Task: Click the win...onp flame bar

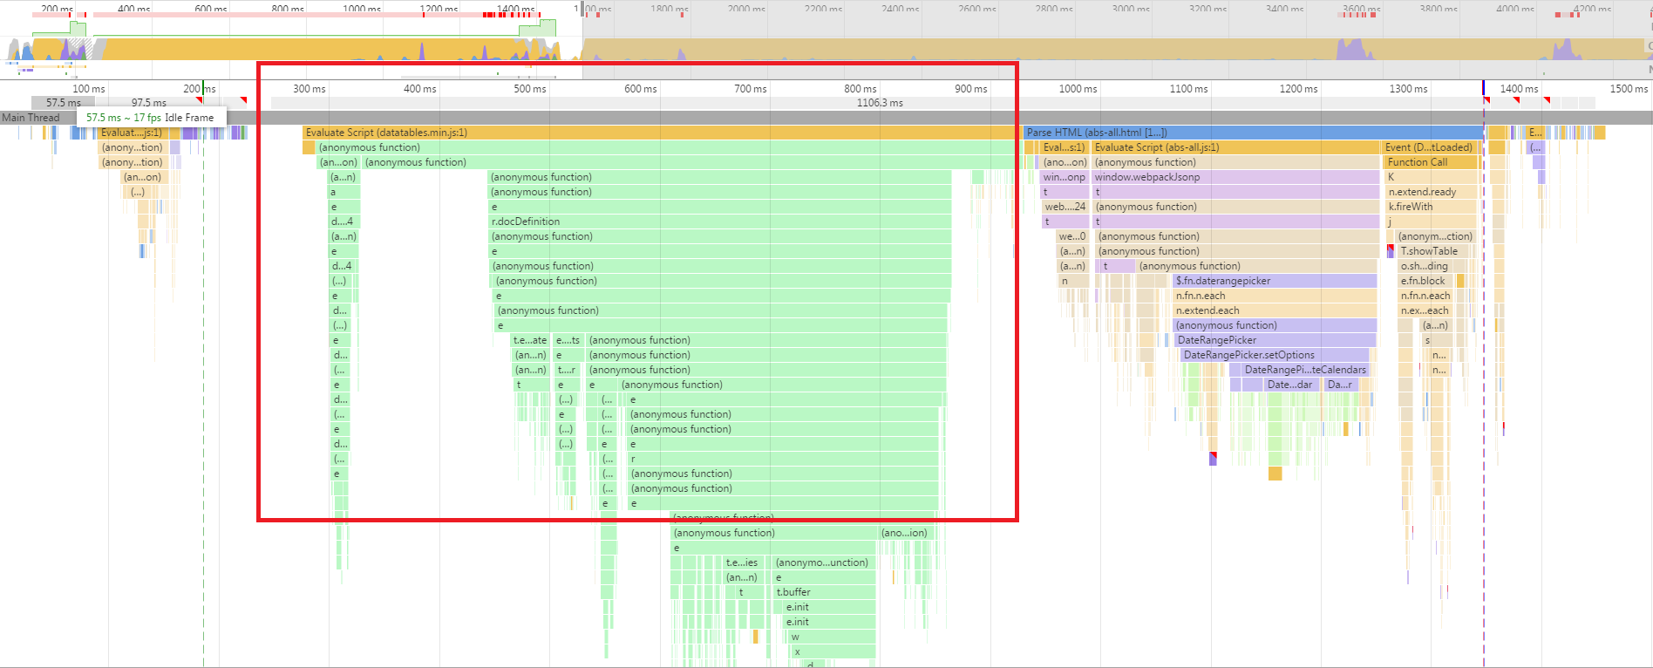Action: click(x=1064, y=177)
